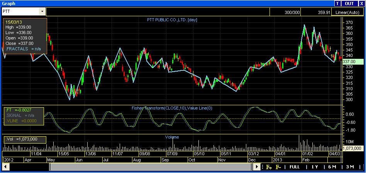Click the .FRACTALS = n/a label
This screenshot has width=366, height=173.
(x=23, y=49)
